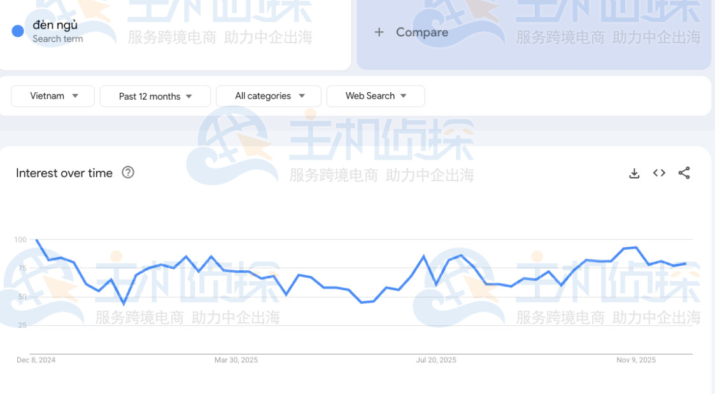Select the Nov 9, 2025 date on the axis
The width and height of the screenshot is (715, 394).
[x=637, y=360]
